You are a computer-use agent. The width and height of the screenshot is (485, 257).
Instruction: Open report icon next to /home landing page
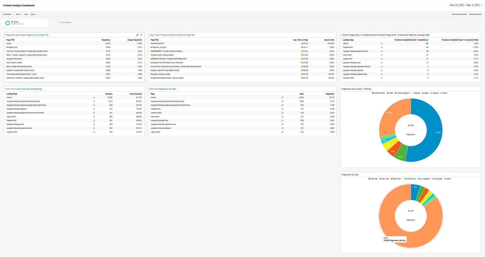(x=94, y=97)
